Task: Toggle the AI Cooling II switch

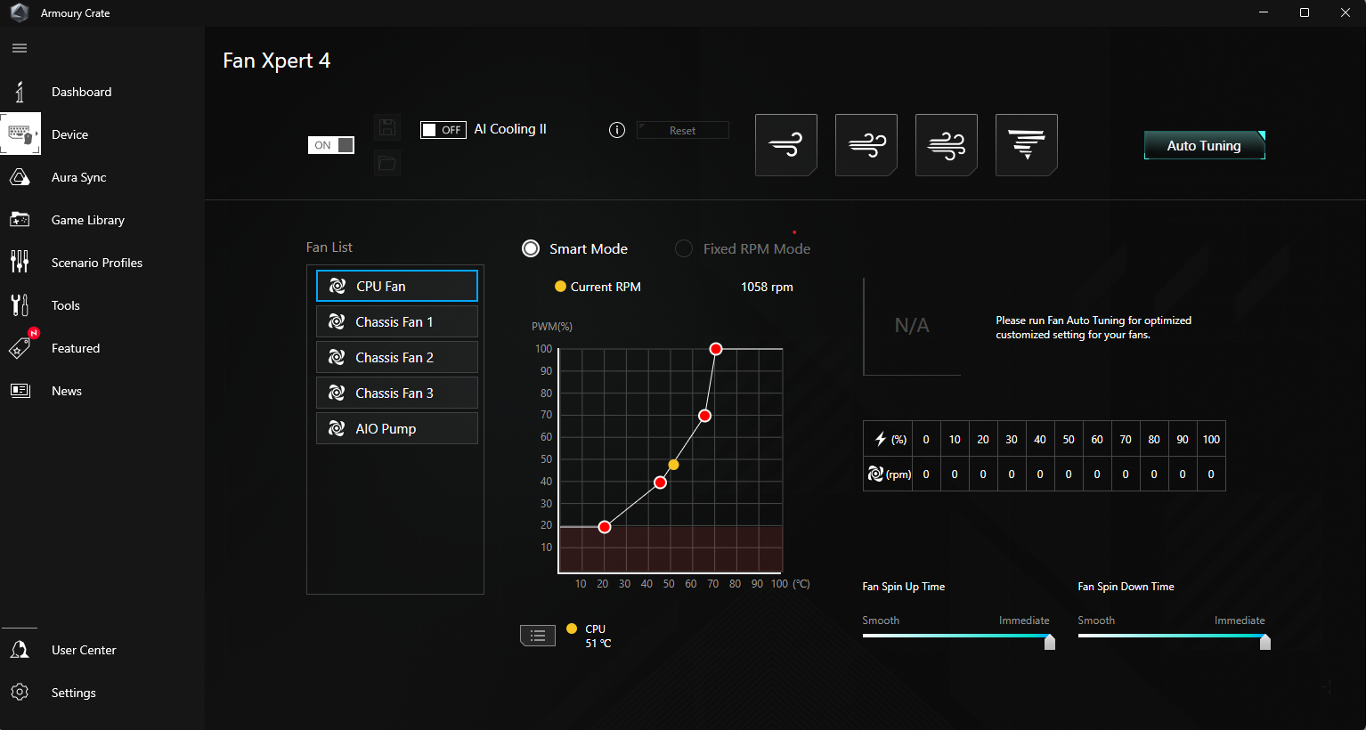Action: click(443, 130)
